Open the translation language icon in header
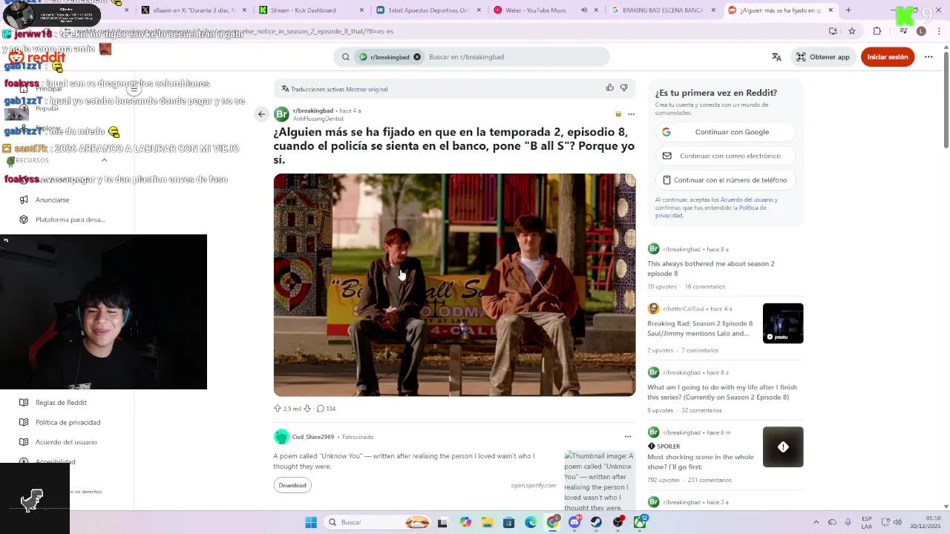The width and height of the screenshot is (950, 534). click(x=776, y=57)
